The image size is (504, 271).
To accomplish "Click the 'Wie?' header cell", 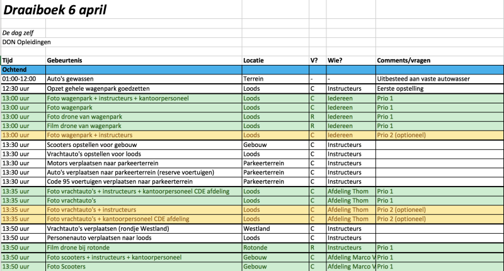I will (x=351, y=61).
